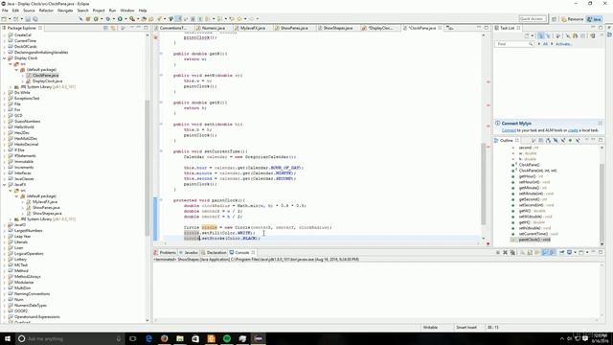Image resolution: width=613 pixels, height=345 pixels.
Task: Click the Find field in Task List
Action: point(514,44)
